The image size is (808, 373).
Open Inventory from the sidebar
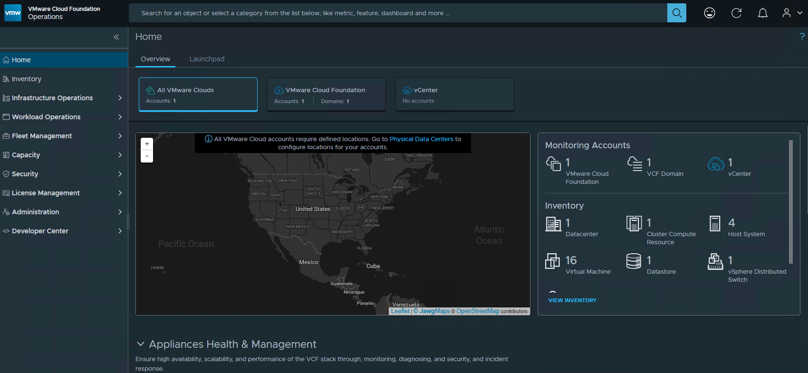point(64,79)
